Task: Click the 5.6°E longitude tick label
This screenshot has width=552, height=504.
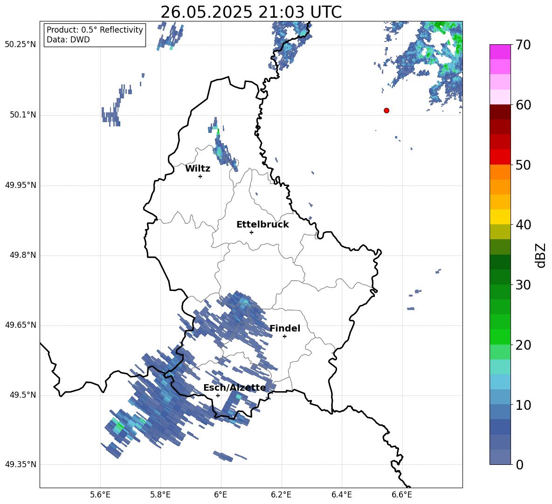Action: pos(100,495)
